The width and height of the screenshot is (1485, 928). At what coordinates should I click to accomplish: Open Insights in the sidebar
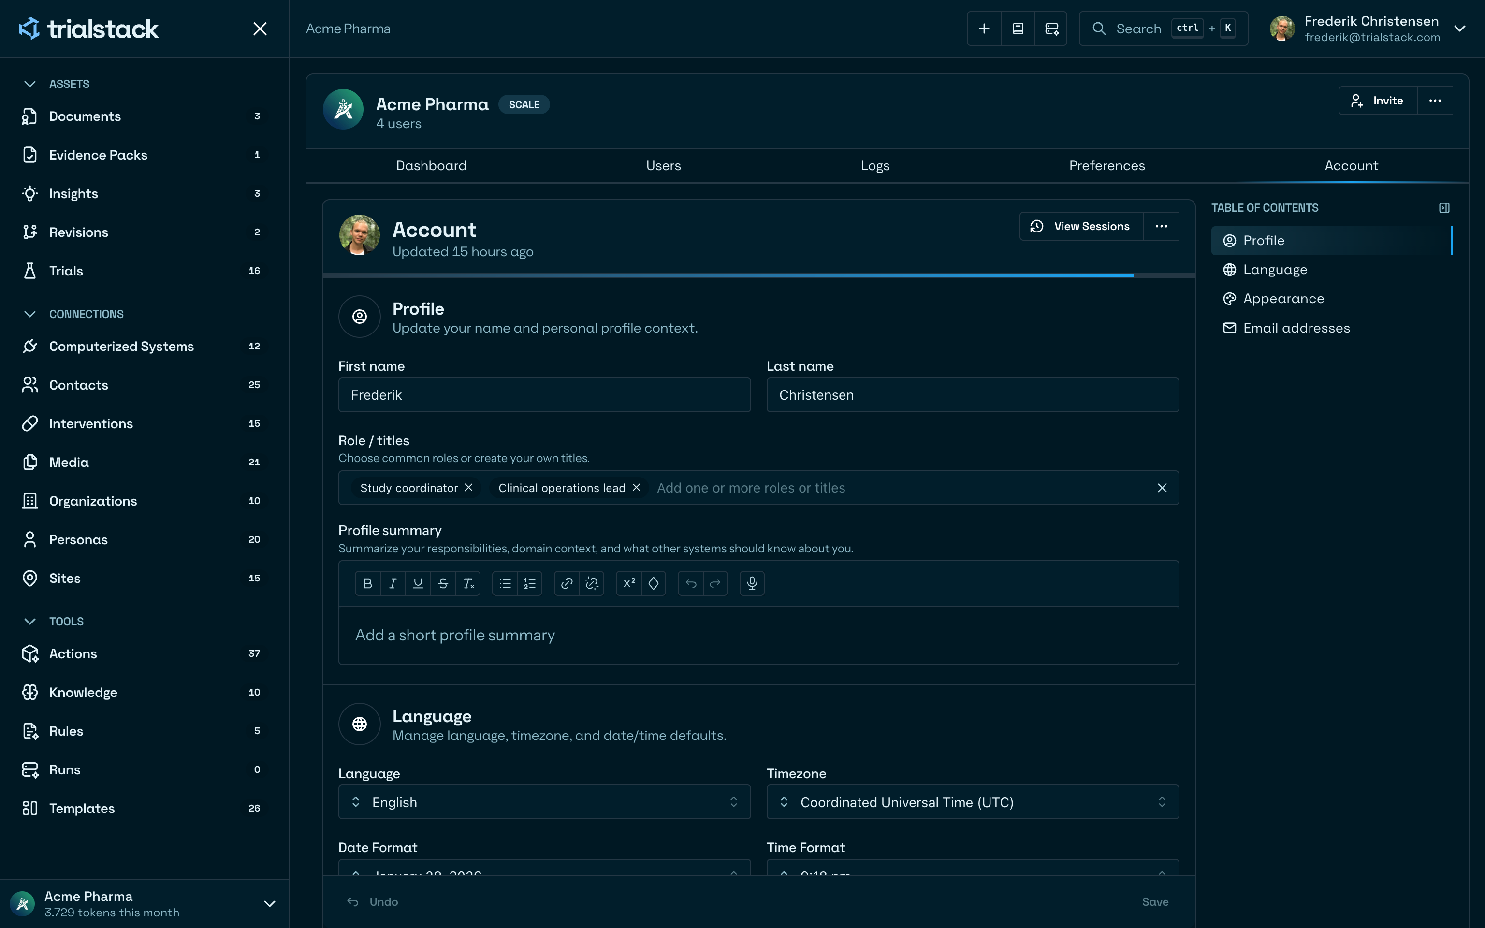click(x=145, y=193)
